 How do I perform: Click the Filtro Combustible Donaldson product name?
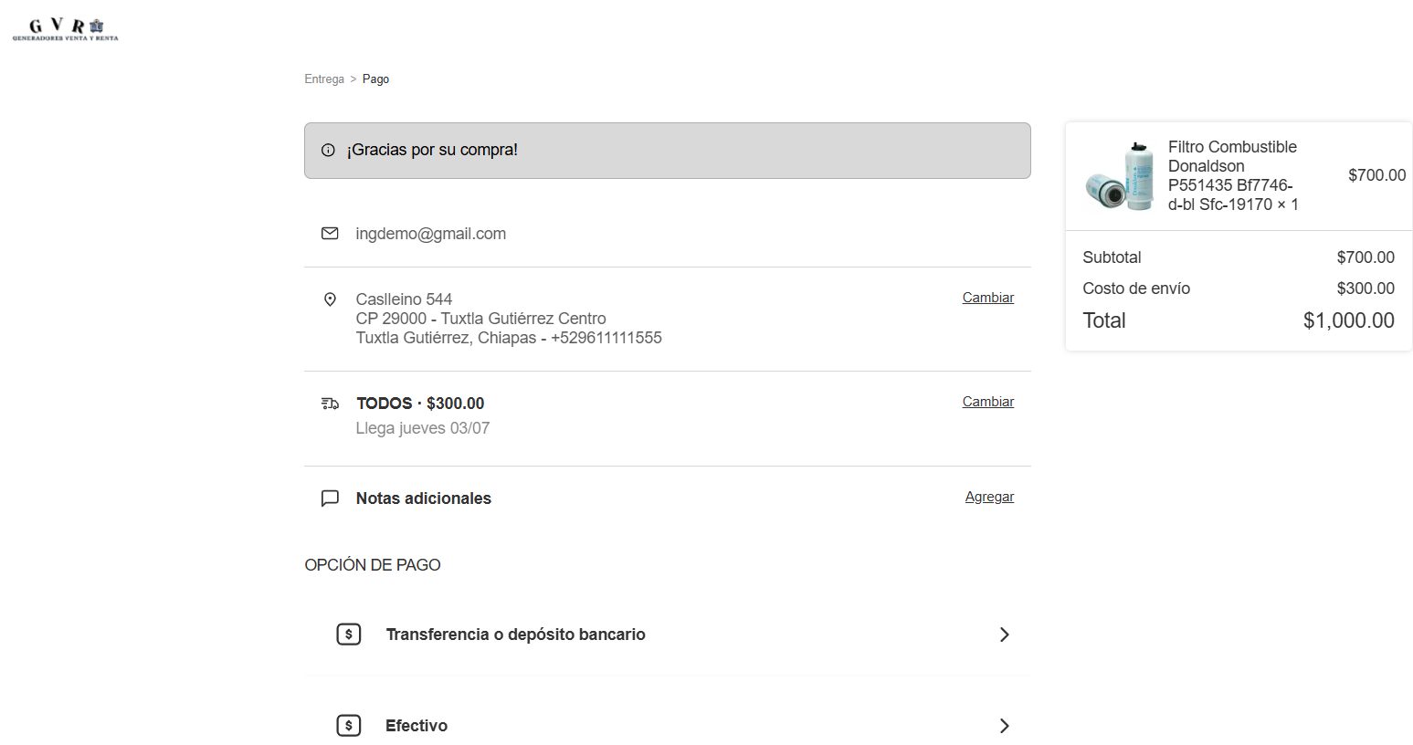coord(1233,175)
